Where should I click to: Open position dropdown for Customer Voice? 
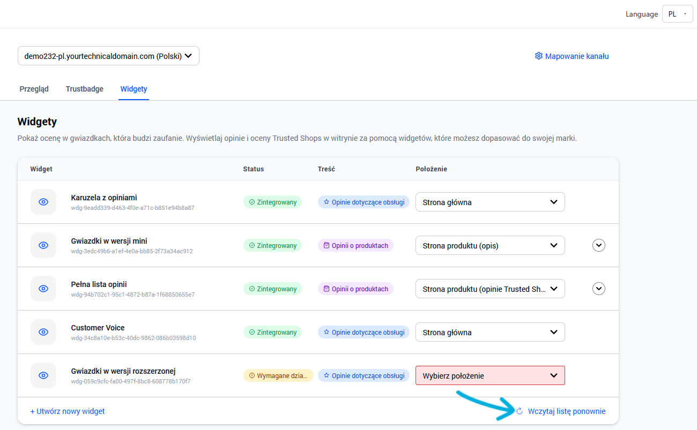pyautogui.click(x=490, y=332)
